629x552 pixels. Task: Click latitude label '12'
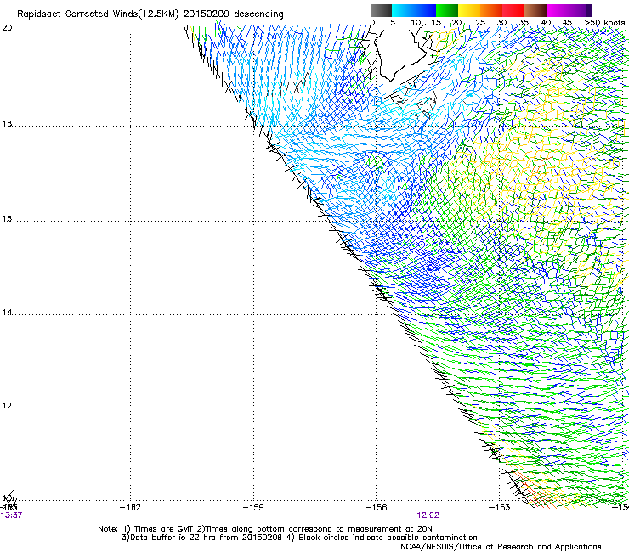7,406
